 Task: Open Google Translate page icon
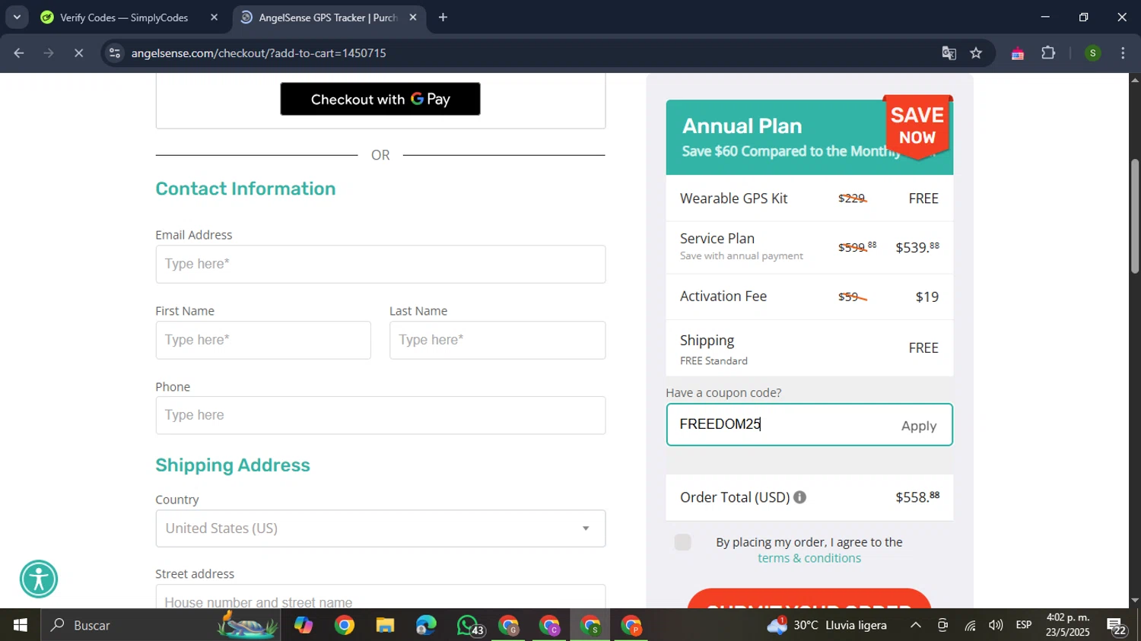pos(949,53)
